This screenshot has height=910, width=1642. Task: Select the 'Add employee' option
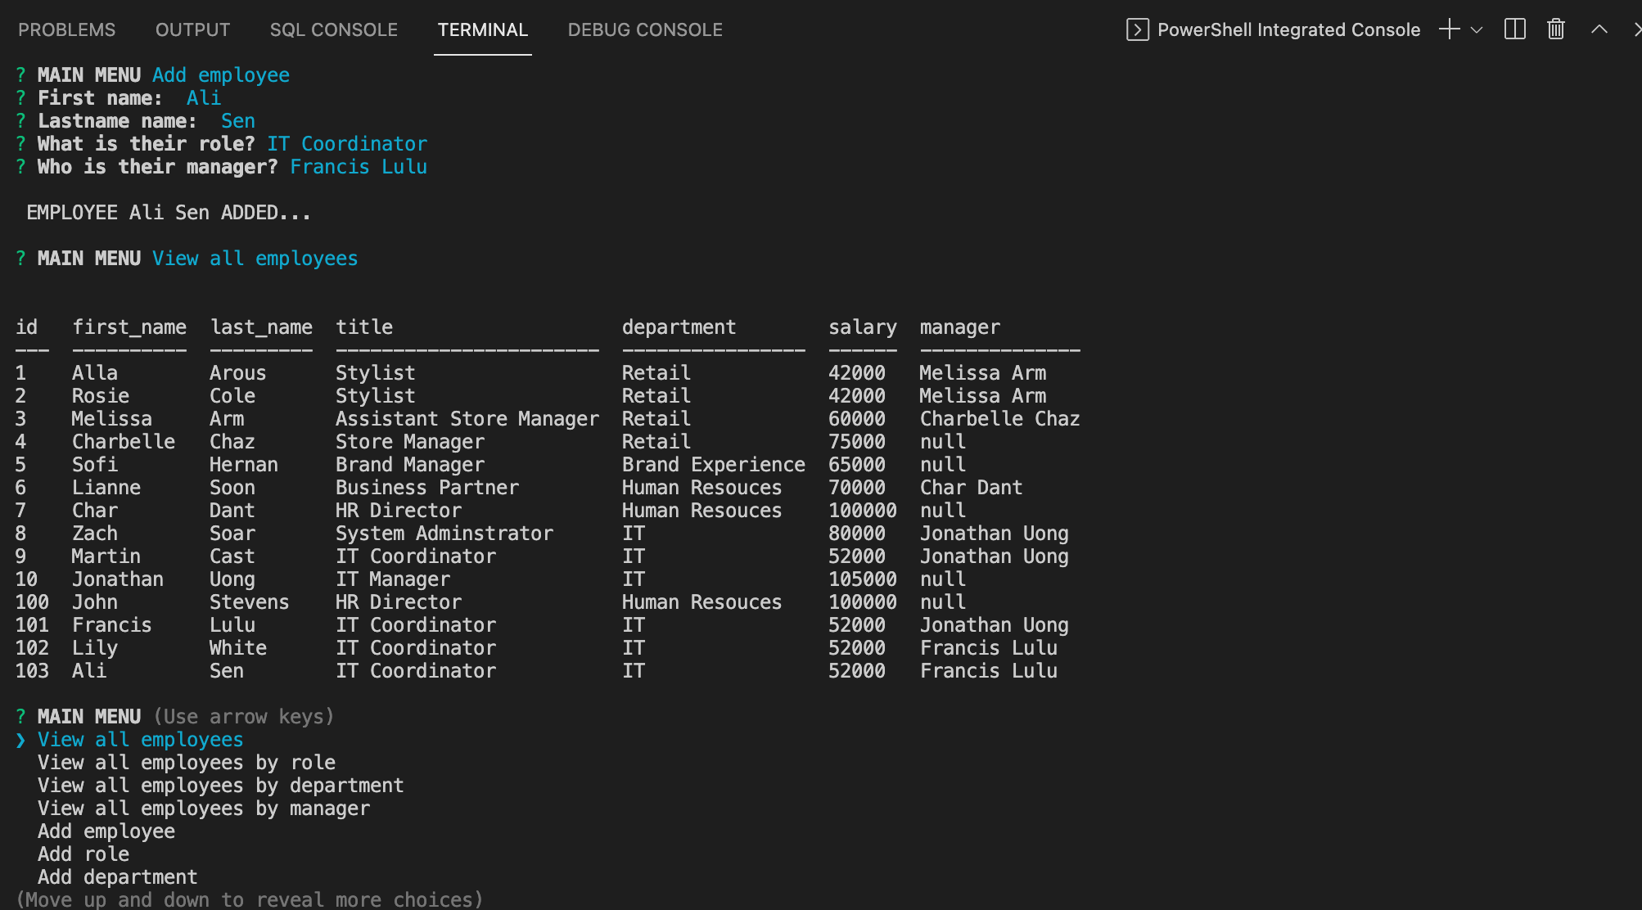pos(106,831)
